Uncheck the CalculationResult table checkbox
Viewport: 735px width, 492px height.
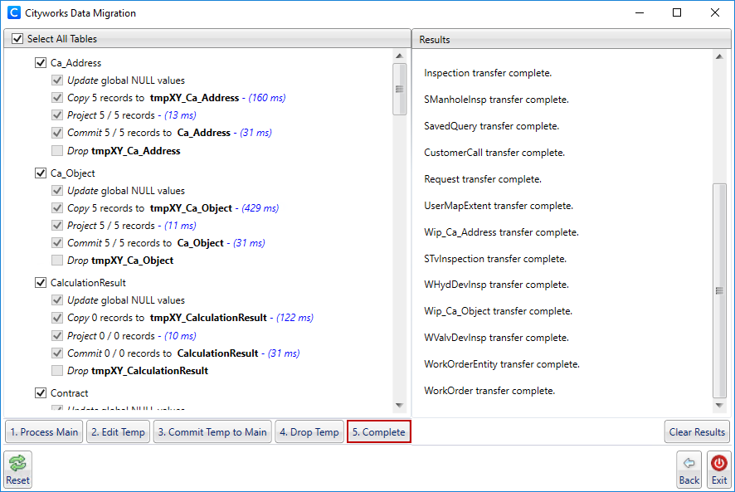[41, 283]
